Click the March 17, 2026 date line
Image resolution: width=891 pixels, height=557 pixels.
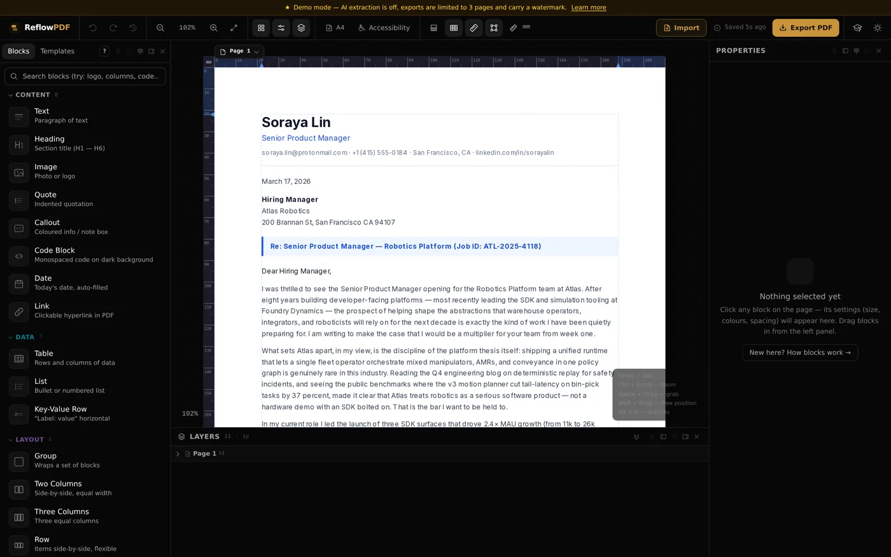pos(286,182)
